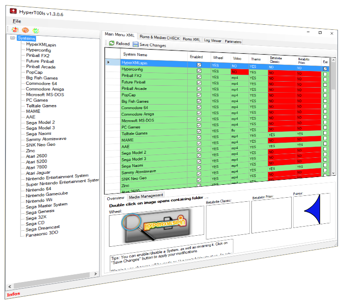The width and height of the screenshot is (343, 305).
Task: Click the empty Betabrite Prism image box
Action: pyautogui.click(x=272, y=215)
